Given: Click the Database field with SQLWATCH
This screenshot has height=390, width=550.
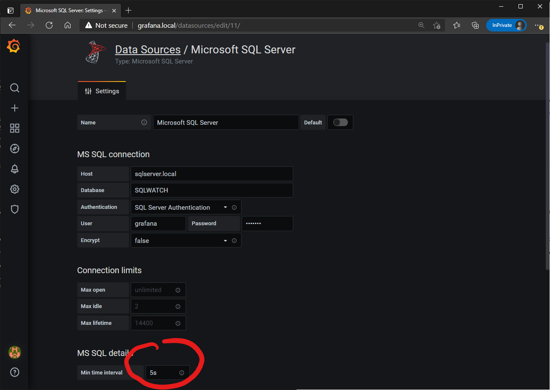Looking at the screenshot, I should click(x=212, y=190).
